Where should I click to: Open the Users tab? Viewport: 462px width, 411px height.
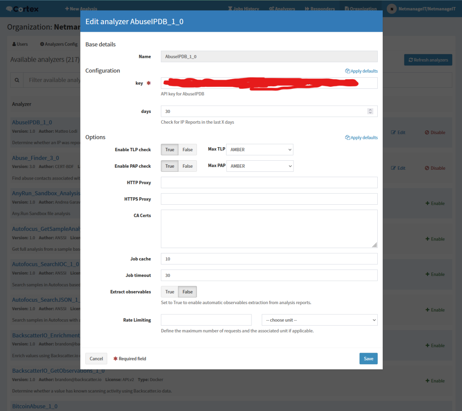(x=20, y=44)
